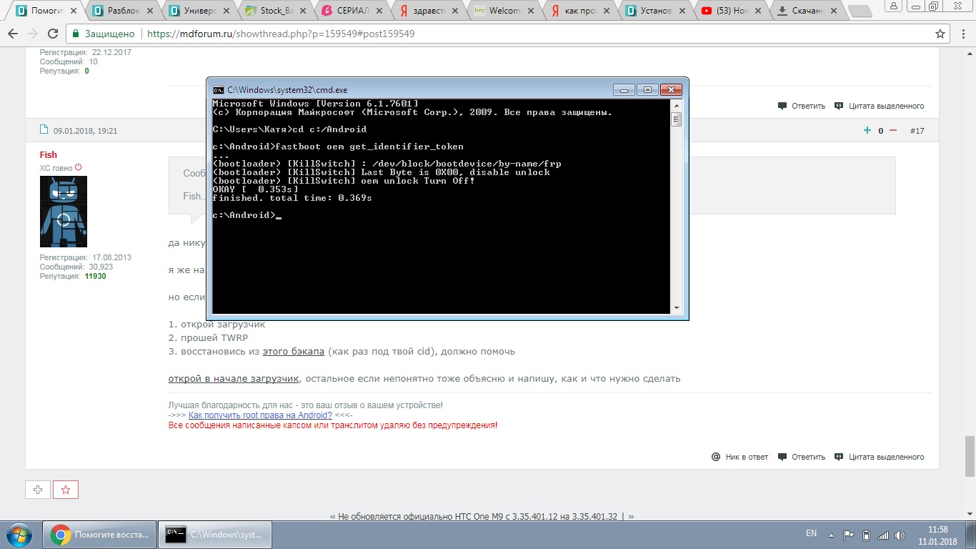Click the bookmark star in address bar
This screenshot has height=549, width=976.
pos(940,34)
